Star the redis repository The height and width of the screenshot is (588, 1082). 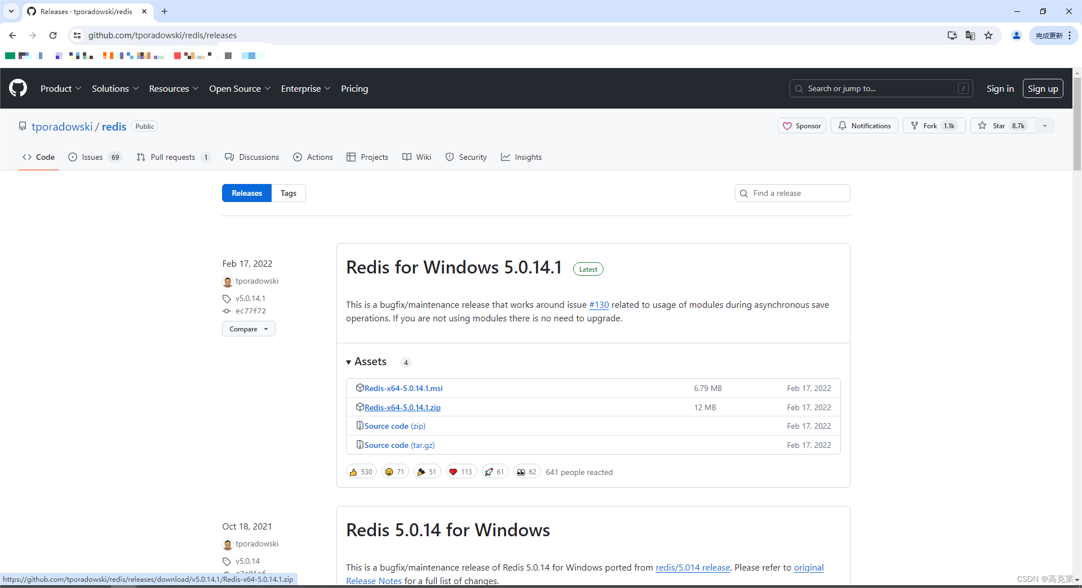pyautogui.click(x=1003, y=125)
